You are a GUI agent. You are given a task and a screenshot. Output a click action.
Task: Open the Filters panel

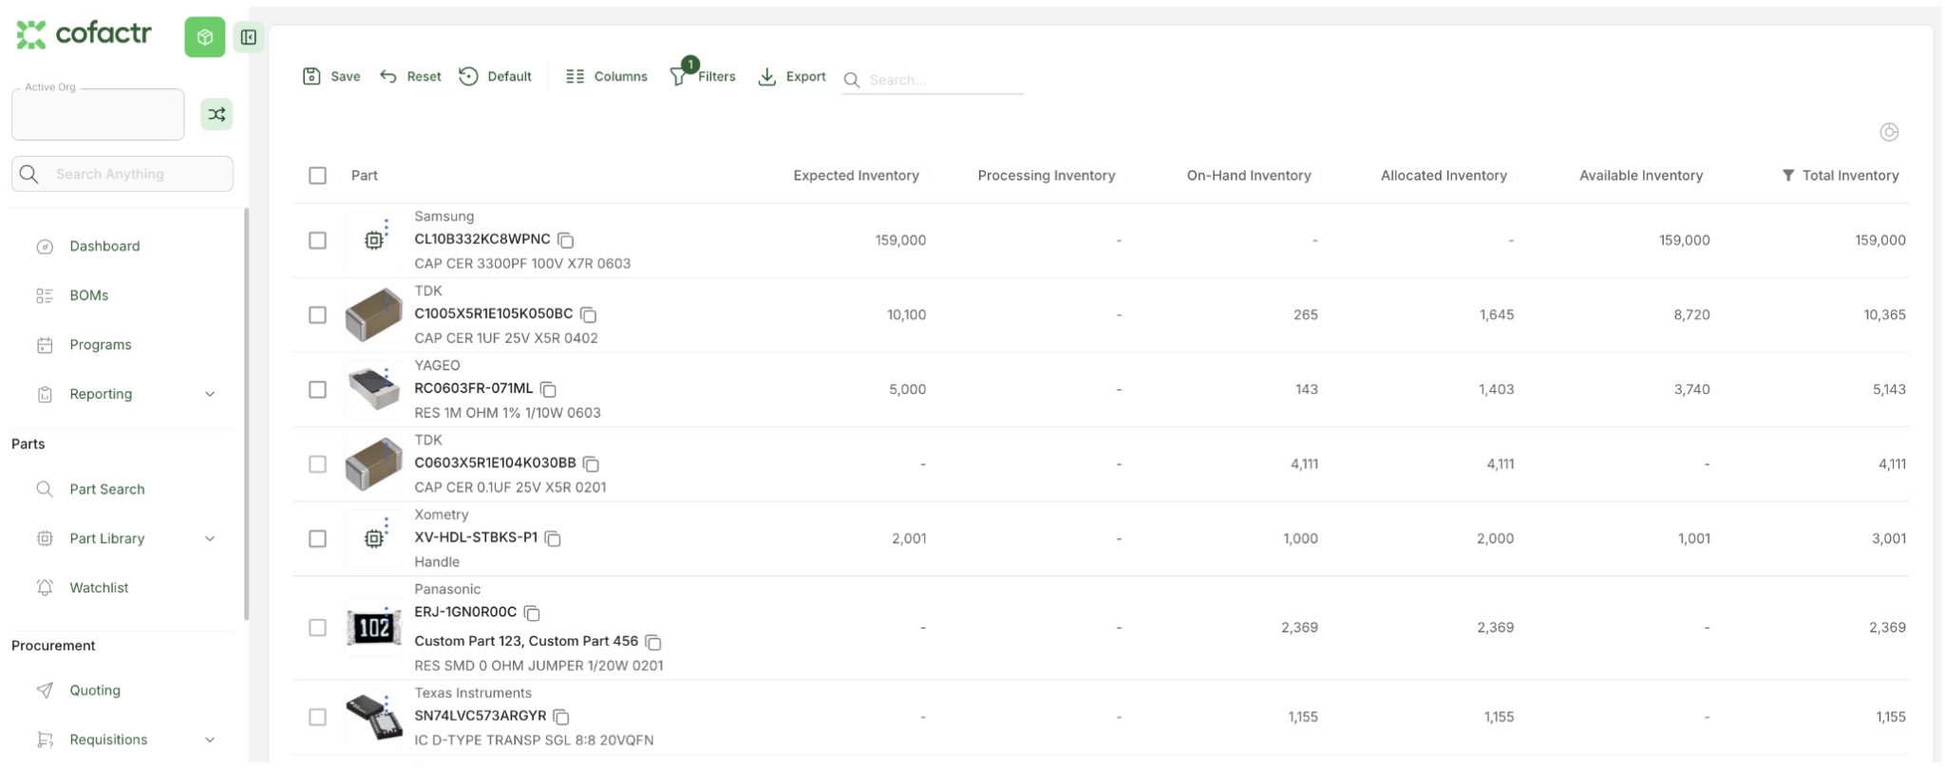point(703,75)
